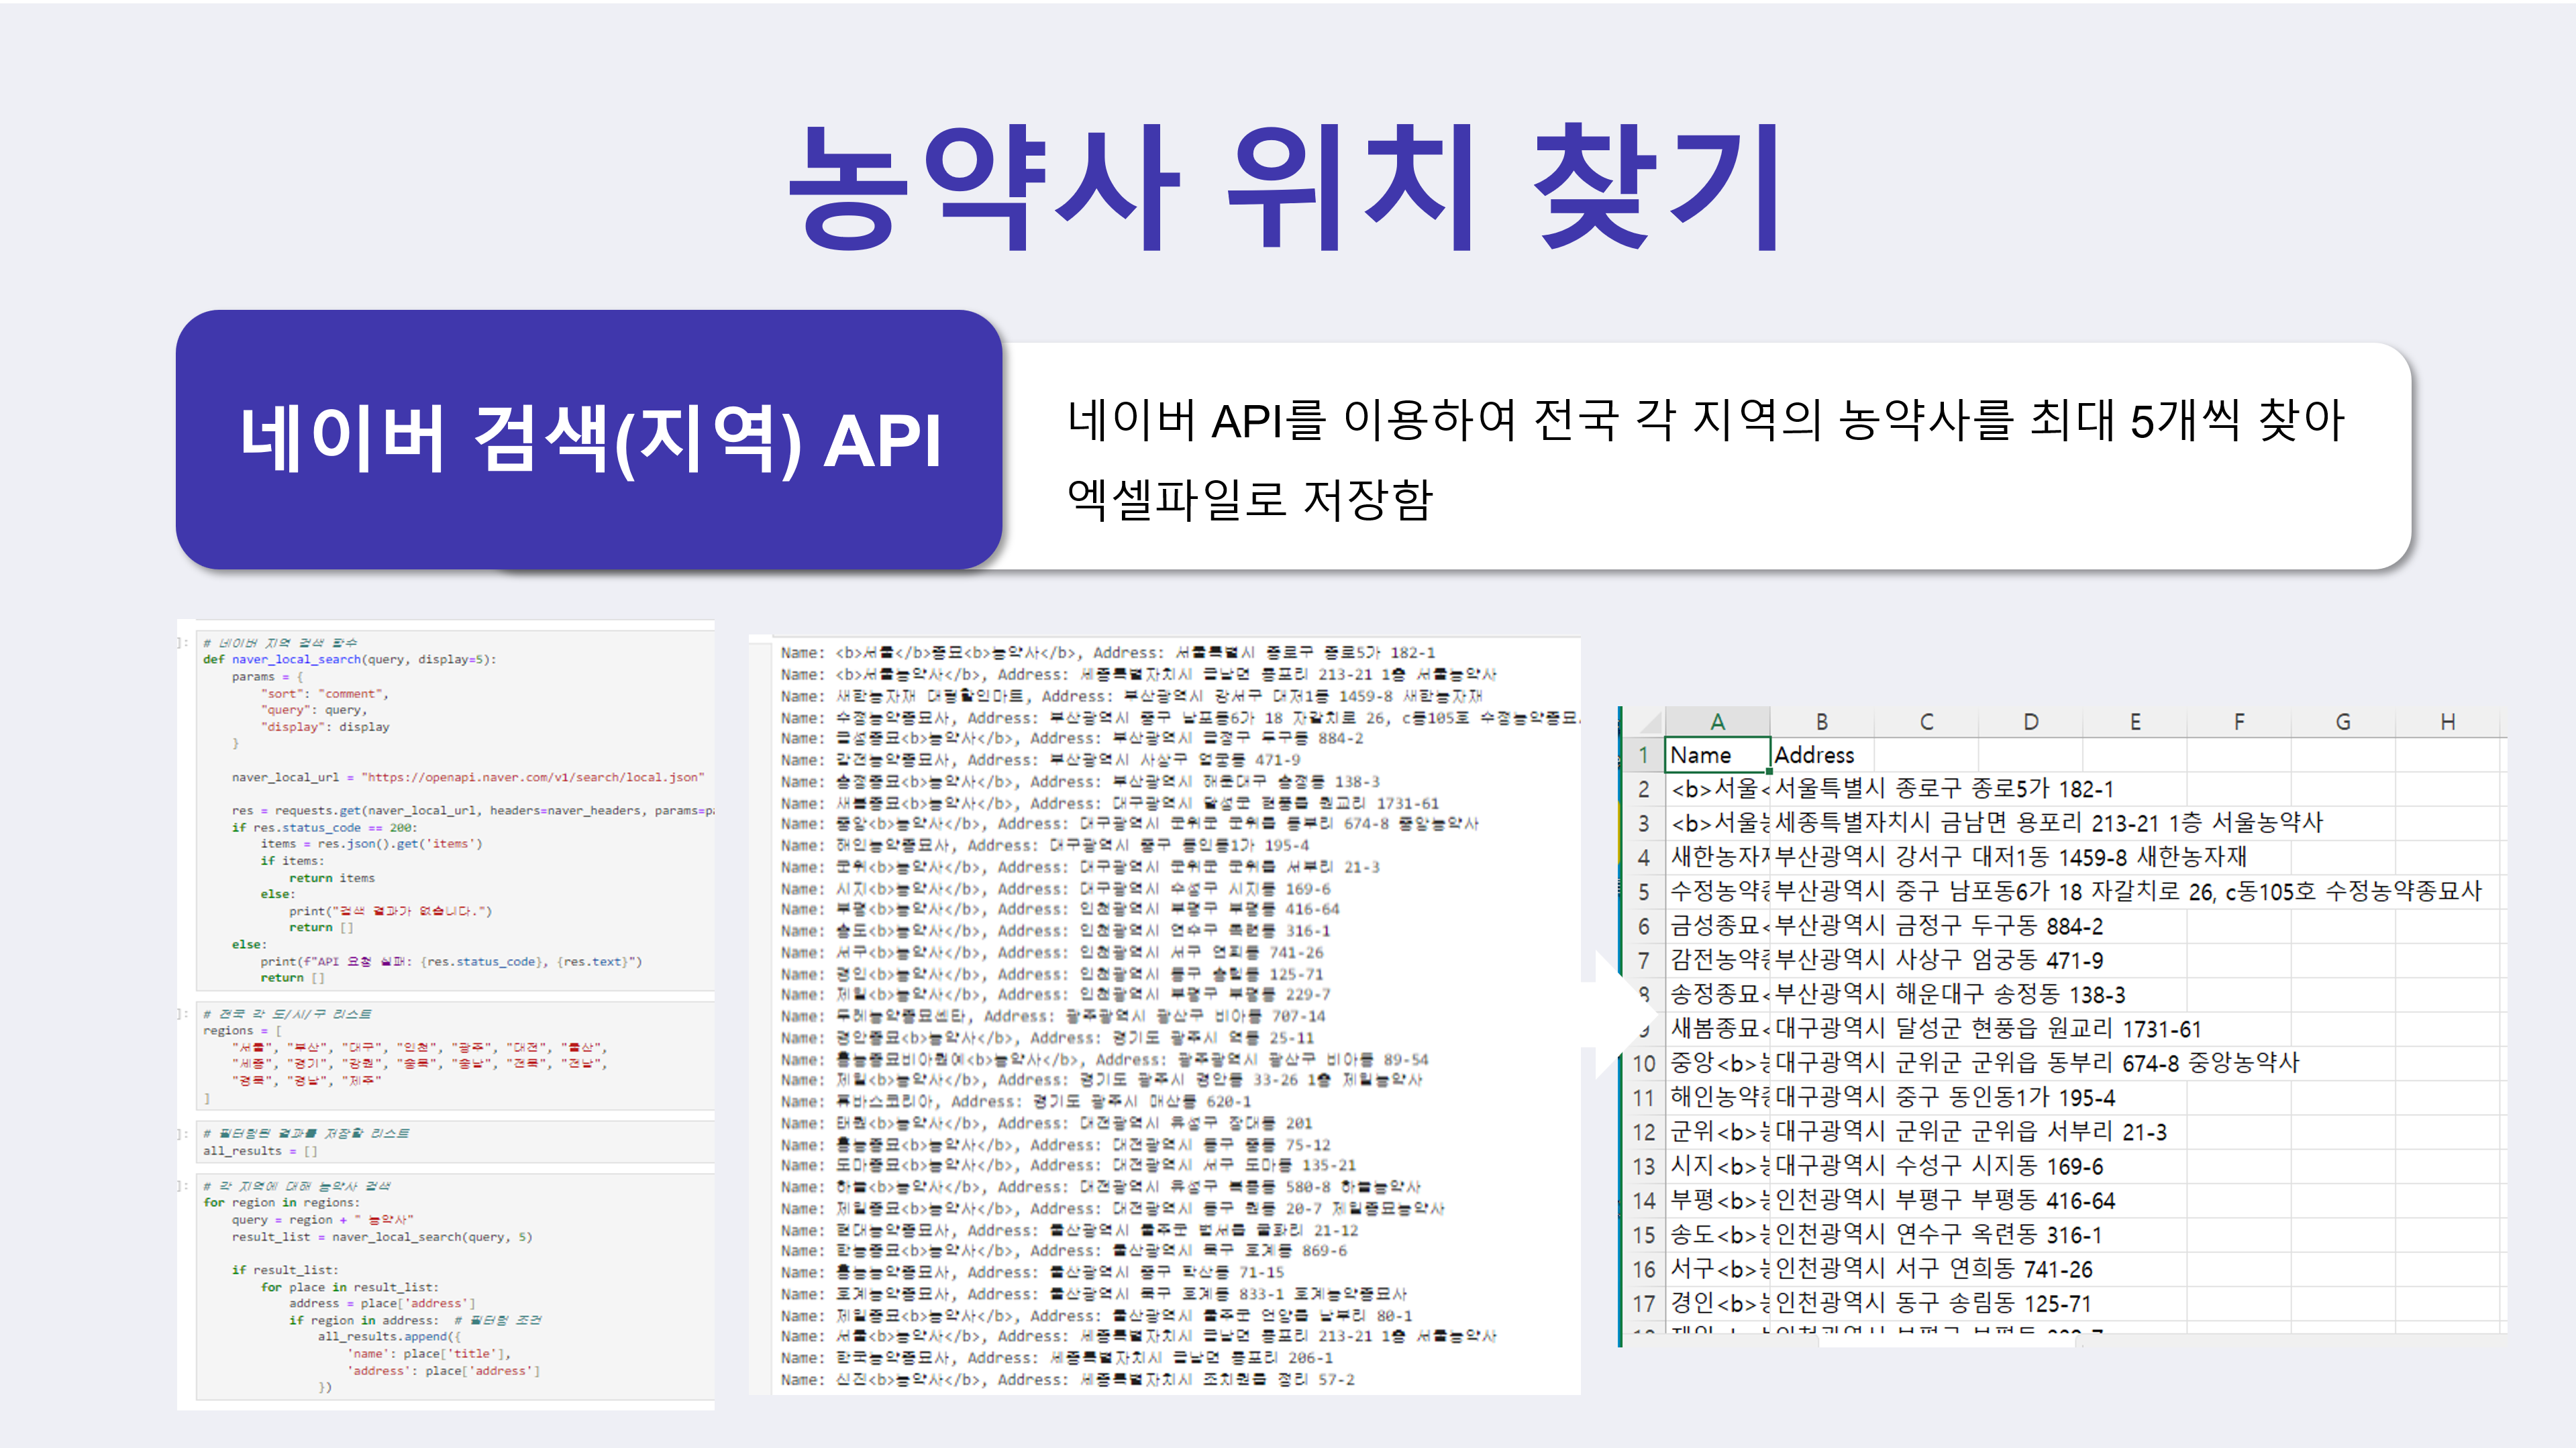Image resolution: width=2576 pixels, height=1448 pixels.
Task: Select column B header in spreadsheet
Action: [1821, 722]
